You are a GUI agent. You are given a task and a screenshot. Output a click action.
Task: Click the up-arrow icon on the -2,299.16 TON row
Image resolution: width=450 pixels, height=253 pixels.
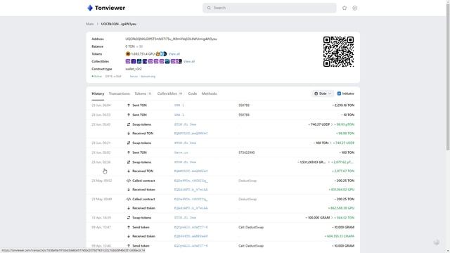coord(129,105)
